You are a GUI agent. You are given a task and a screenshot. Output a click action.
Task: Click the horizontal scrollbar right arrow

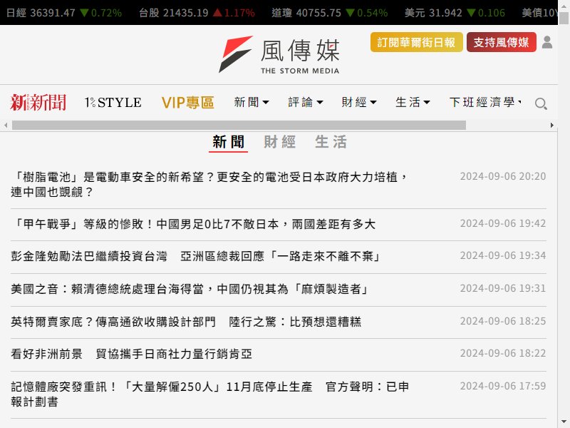coord(551,126)
